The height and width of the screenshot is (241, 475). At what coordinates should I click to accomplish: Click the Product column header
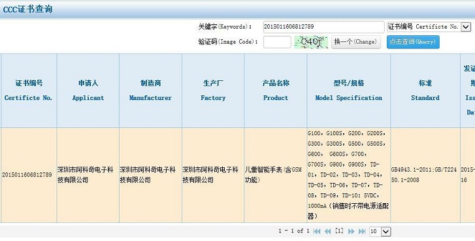click(x=276, y=91)
